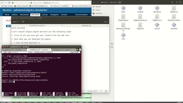Image resolution: width=183 pixels, height=103 pixels.
Task: Open Firefox home page icon
Action: pos(13,3)
